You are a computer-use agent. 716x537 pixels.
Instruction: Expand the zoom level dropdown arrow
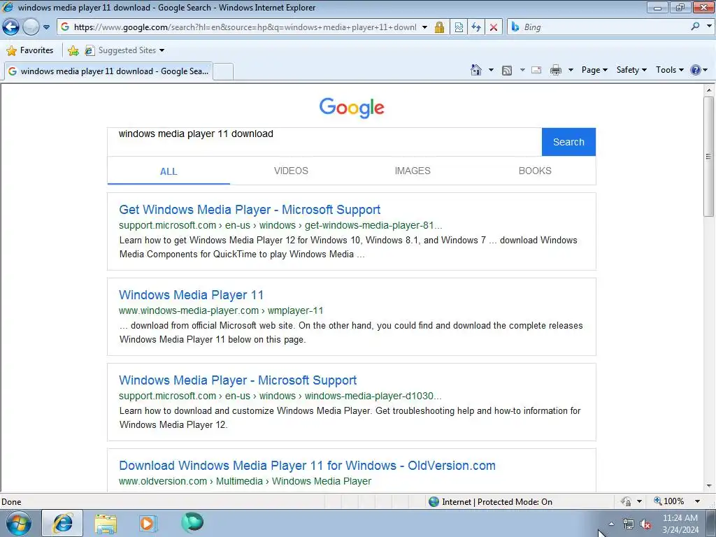tap(697, 501)
